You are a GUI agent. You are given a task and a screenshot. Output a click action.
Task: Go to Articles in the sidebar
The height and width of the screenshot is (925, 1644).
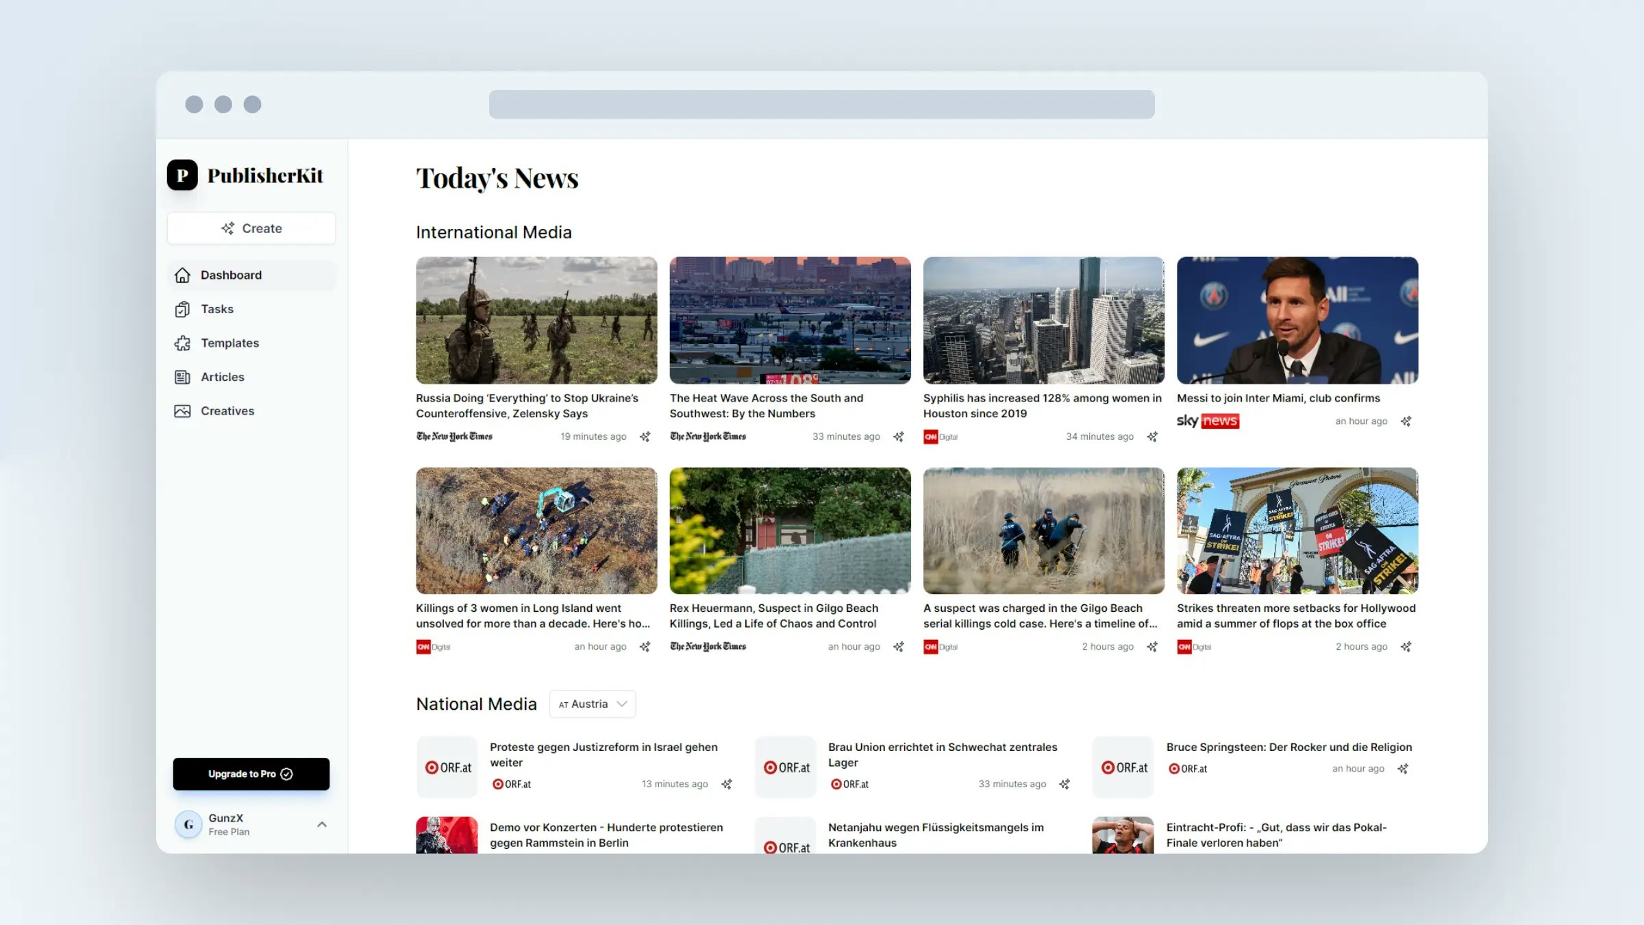point(222,377)
